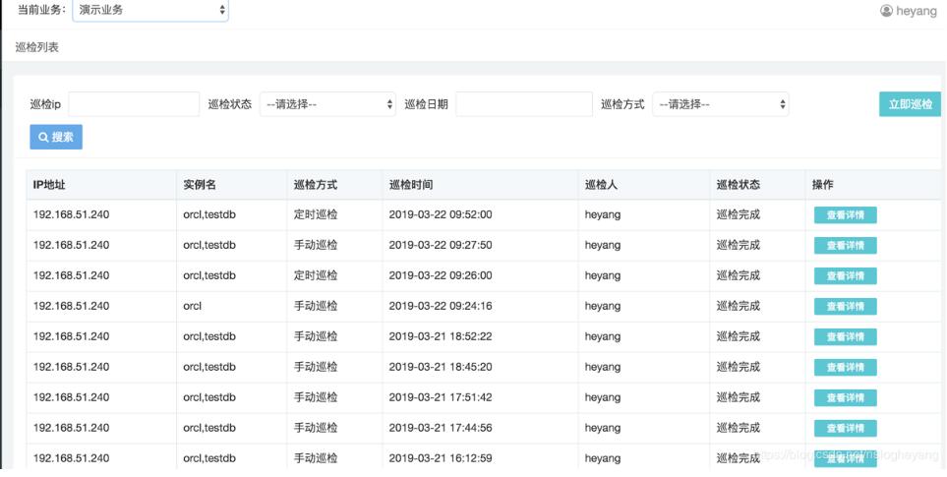Click the 巡检时间 column header

(411, 185)
